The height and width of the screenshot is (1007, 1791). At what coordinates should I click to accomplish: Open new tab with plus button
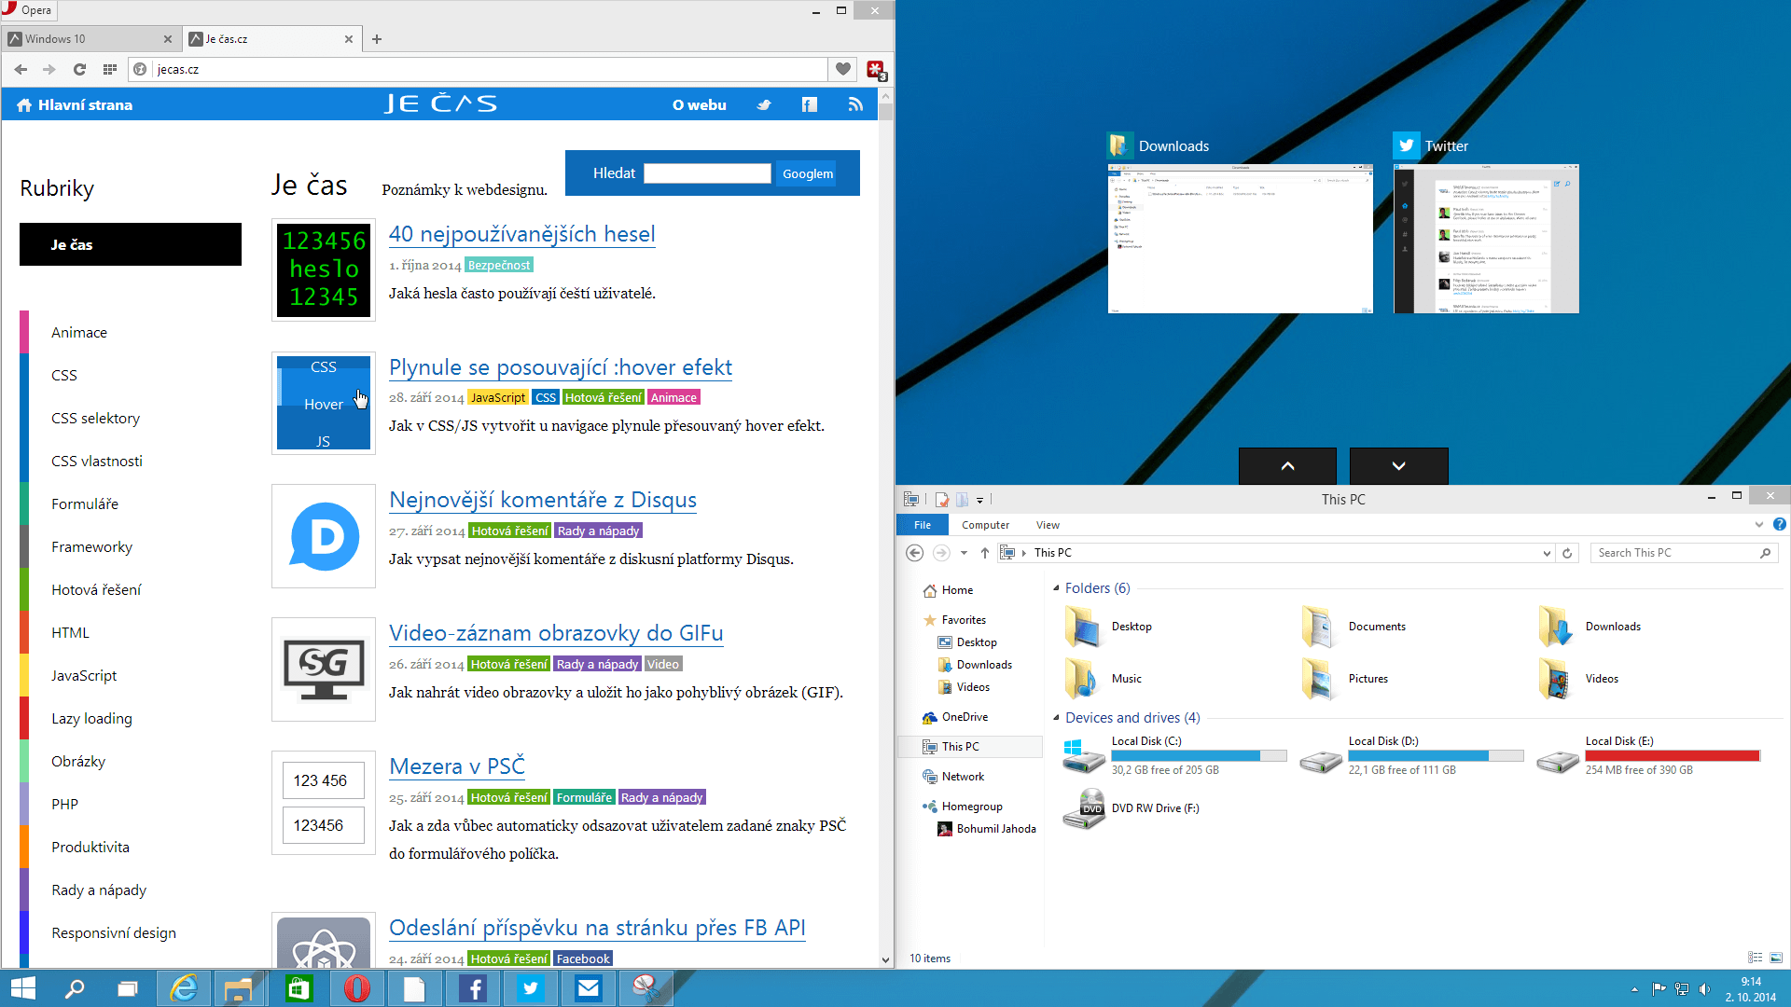click(377, 39)
